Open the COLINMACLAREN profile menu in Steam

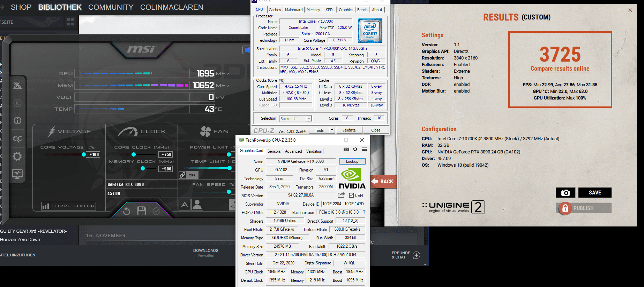[172, 7]
